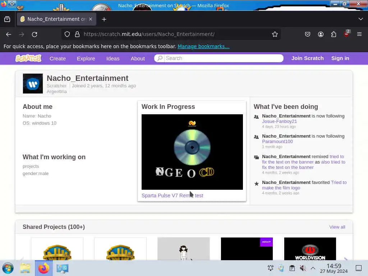
Task: Open the stick-figure character project thumbnail
Action: click(x=184, y=249)
